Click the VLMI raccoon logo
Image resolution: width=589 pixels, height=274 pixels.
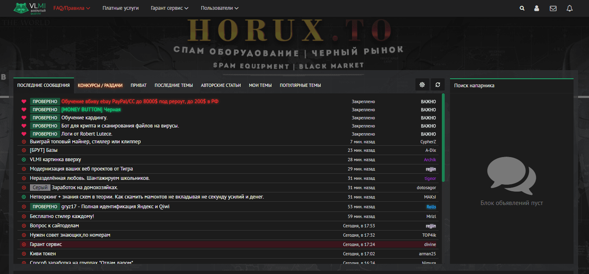point(30,8)
